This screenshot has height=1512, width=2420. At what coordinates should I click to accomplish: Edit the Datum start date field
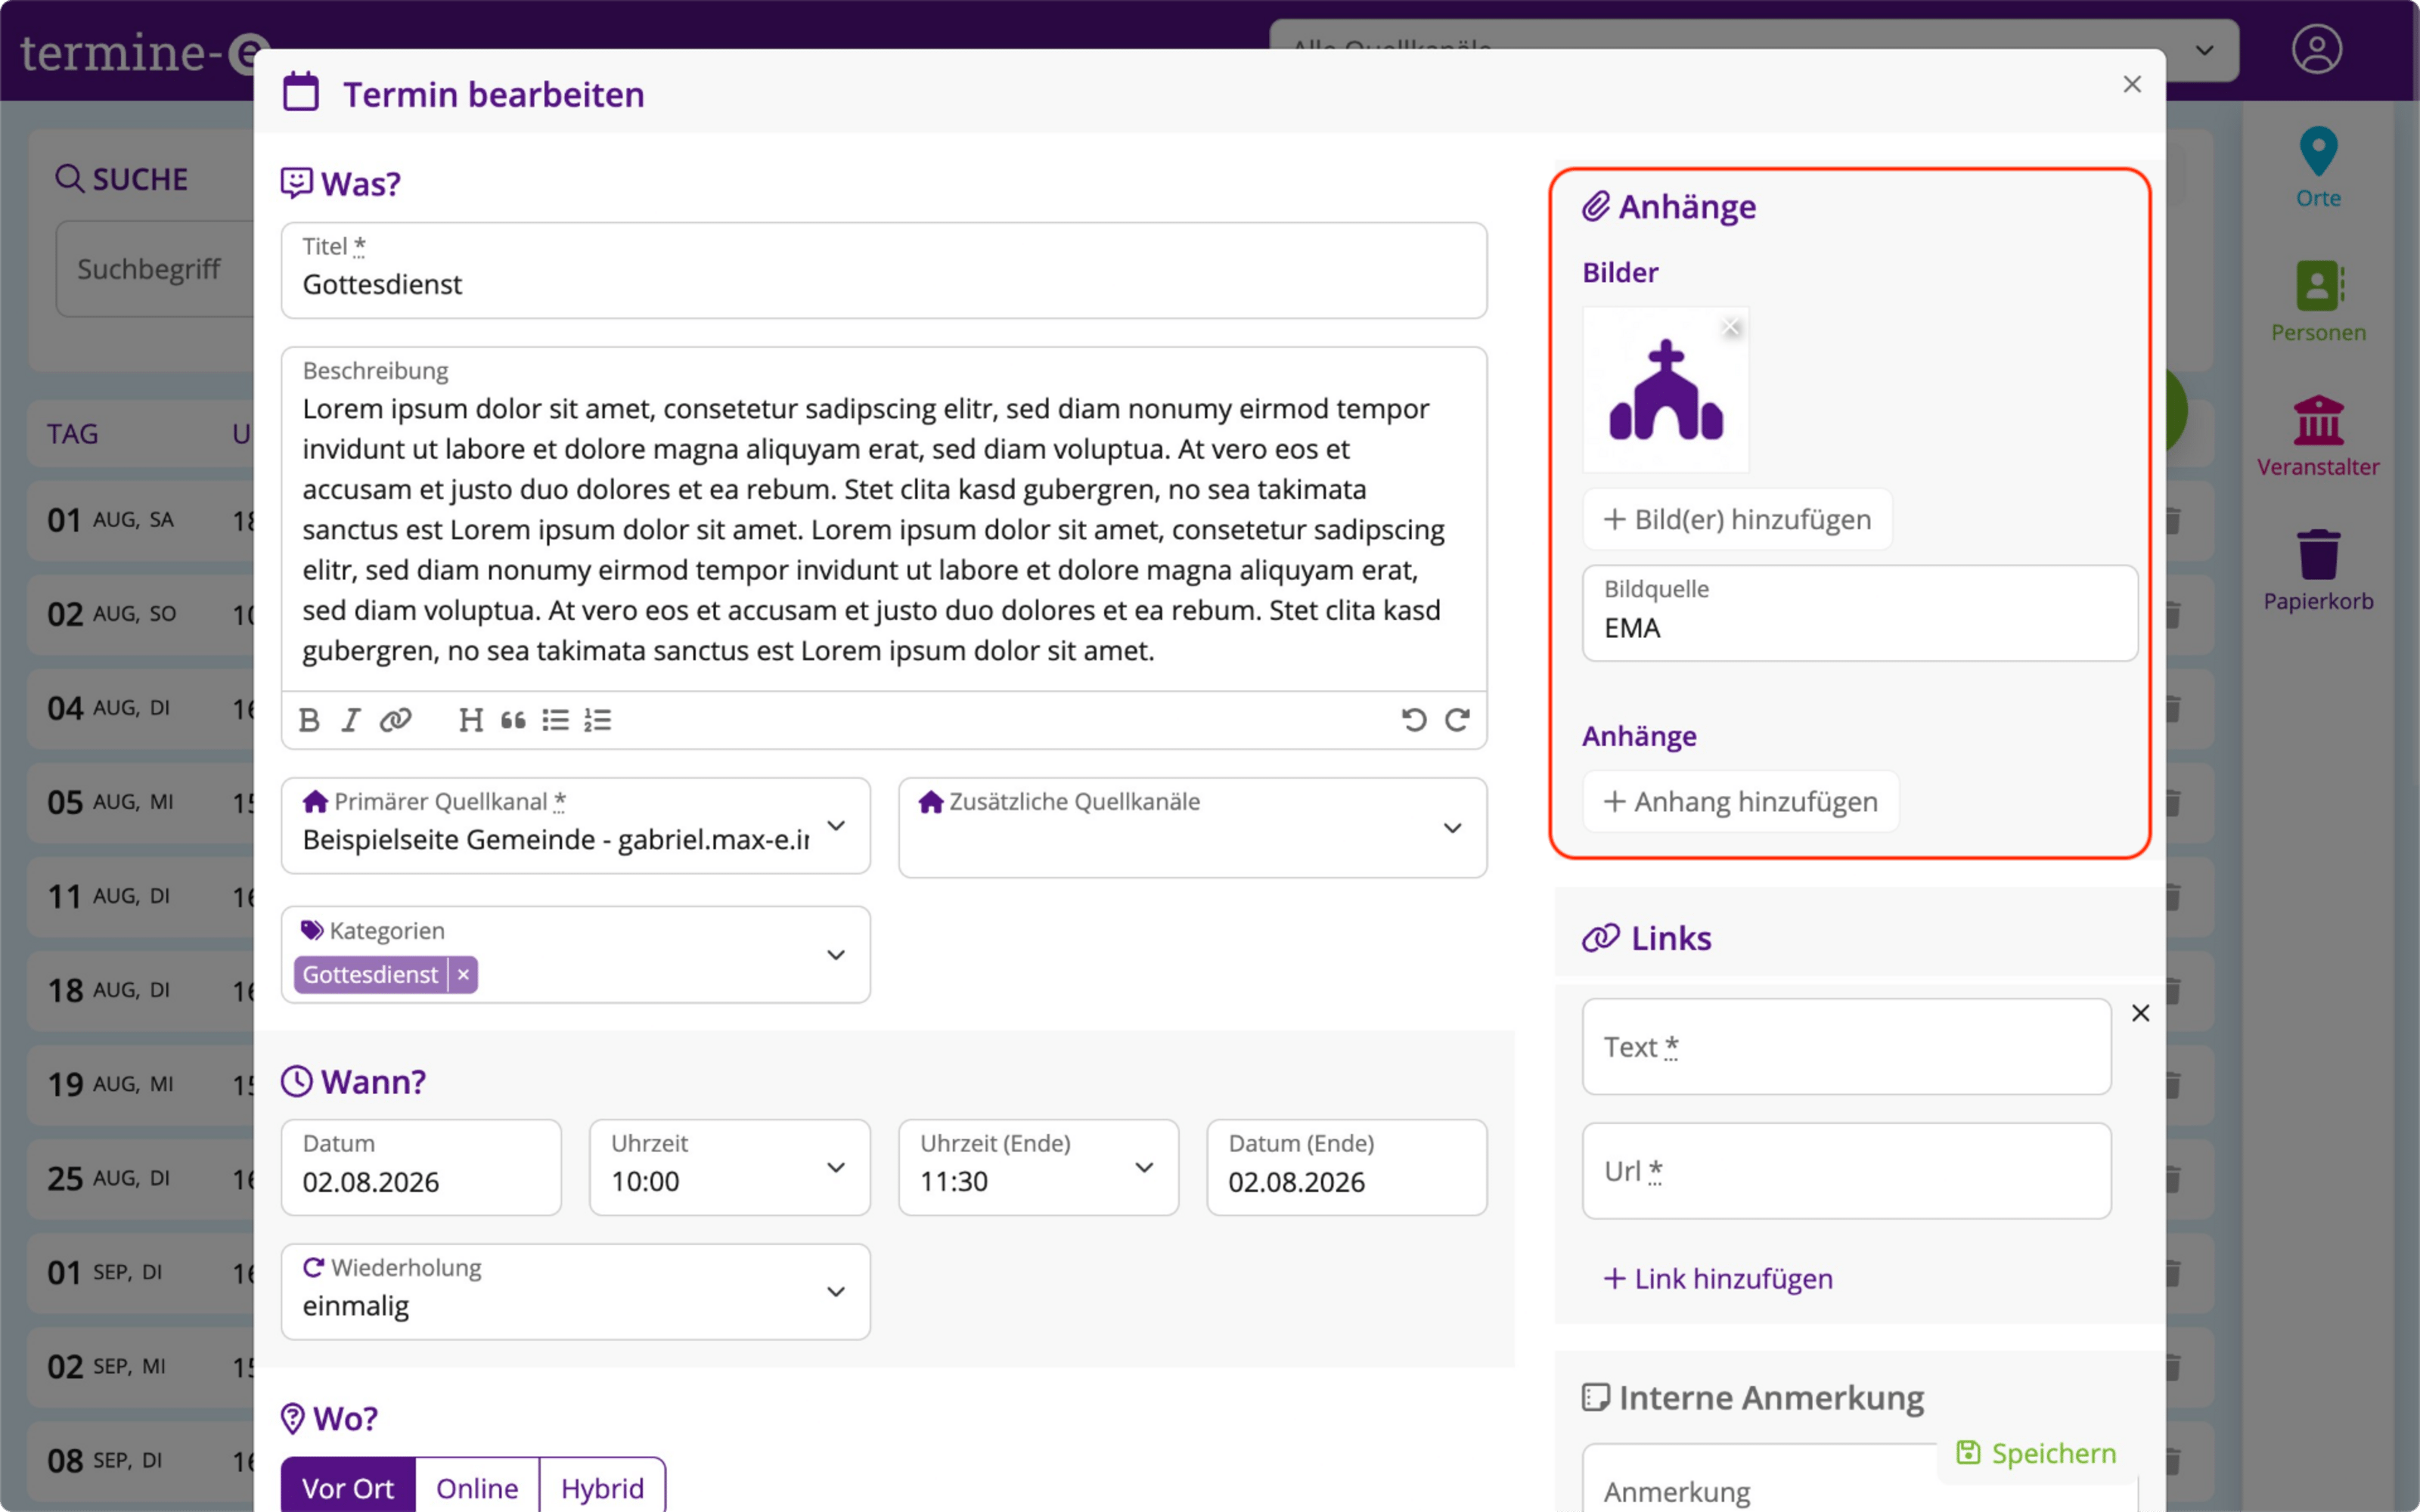click(421, 1167)
